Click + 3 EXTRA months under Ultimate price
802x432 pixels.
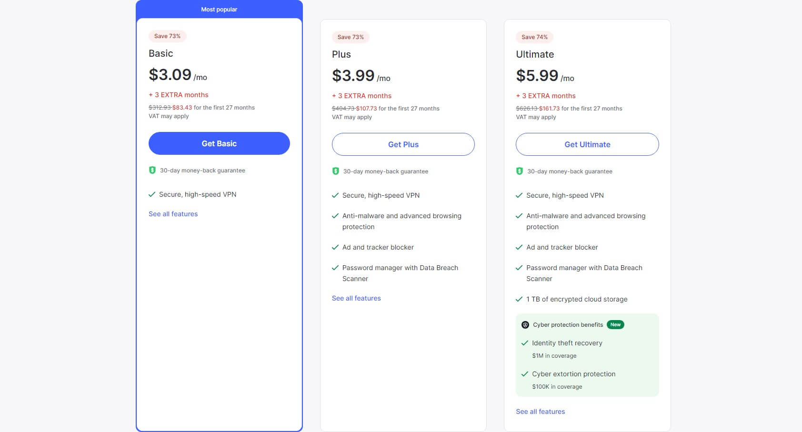[546, 96]
